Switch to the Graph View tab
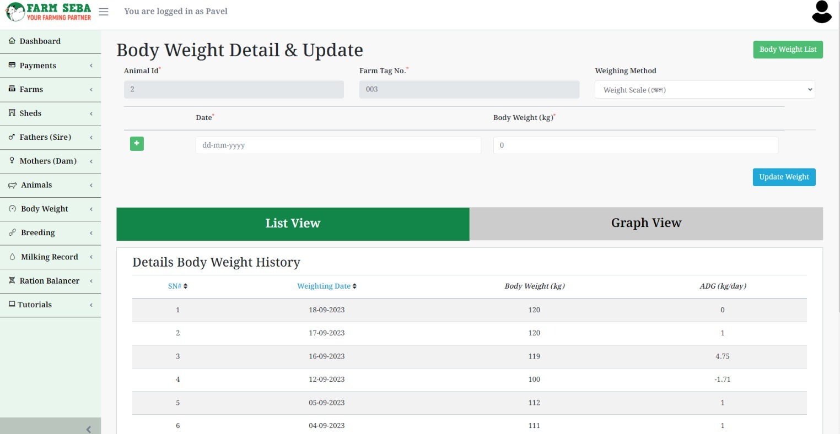840x434 pixels. pos(646,224)
